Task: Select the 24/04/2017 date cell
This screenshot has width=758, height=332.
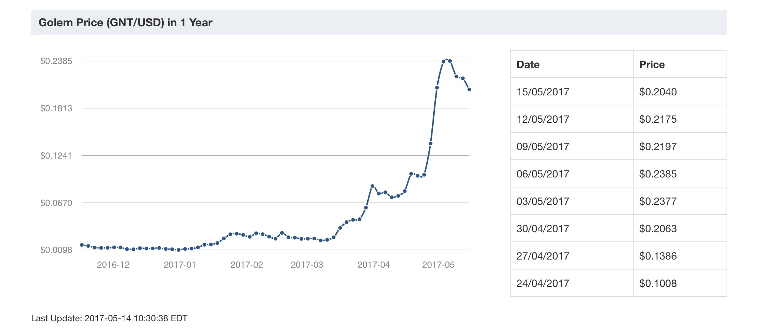Action: [x=571, y=283]
